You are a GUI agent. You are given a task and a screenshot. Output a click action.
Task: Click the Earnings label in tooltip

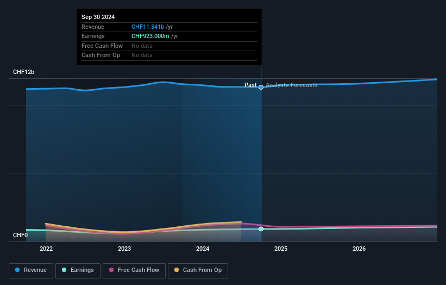(93, 36)
